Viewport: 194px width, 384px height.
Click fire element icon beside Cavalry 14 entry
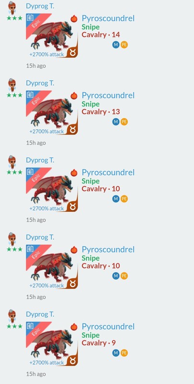tap(74, 18)
